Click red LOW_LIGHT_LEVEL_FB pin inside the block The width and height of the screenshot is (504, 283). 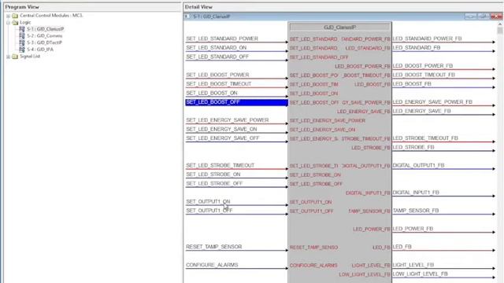pyautogui.click(x=365, y=274)
